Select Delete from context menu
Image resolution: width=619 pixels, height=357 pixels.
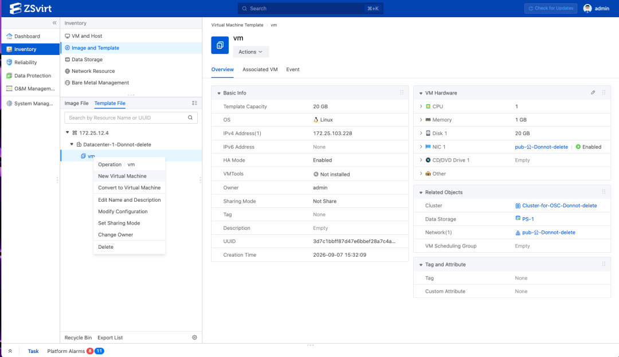pos(129,247)
